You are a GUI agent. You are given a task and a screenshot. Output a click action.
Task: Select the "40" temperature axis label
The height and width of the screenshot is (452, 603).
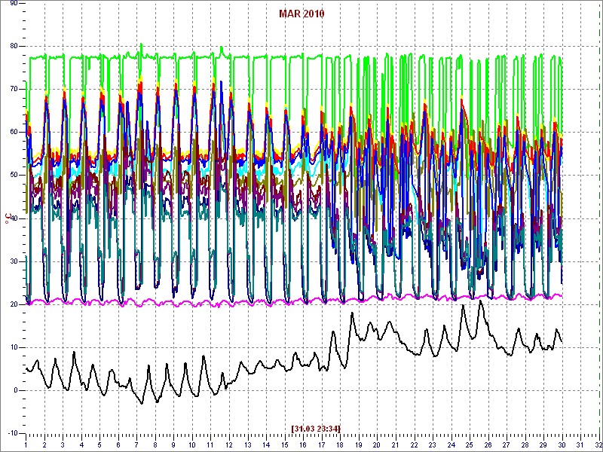14,218
